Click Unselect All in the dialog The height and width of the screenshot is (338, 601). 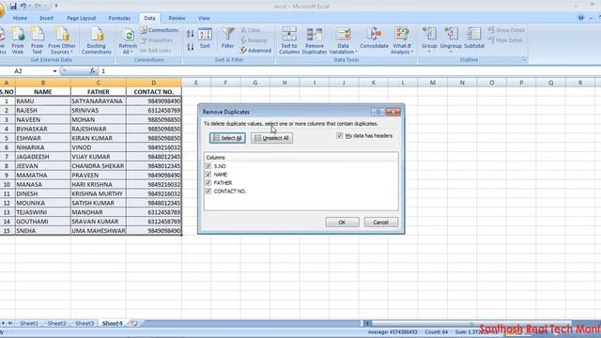click(271, 138)
